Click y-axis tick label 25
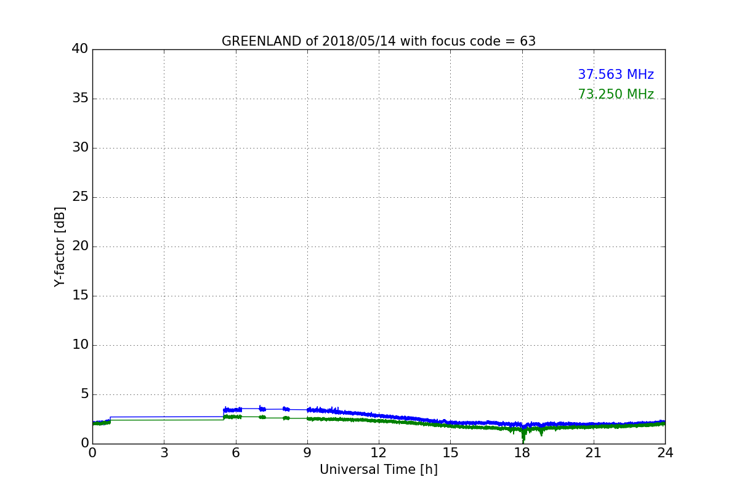 [80, 197]
